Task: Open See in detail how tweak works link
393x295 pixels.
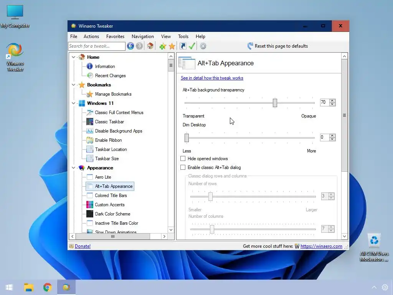Action: pyautogui.click(x=212, y=78)
